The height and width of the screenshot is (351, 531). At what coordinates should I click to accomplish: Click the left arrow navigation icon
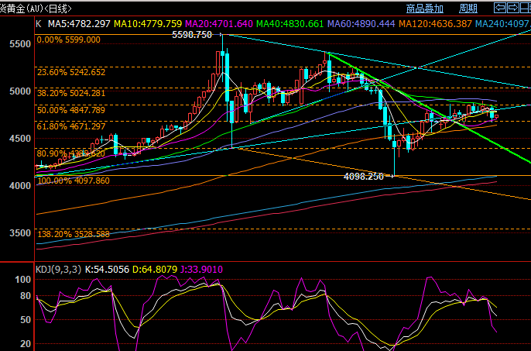point(500,8)
